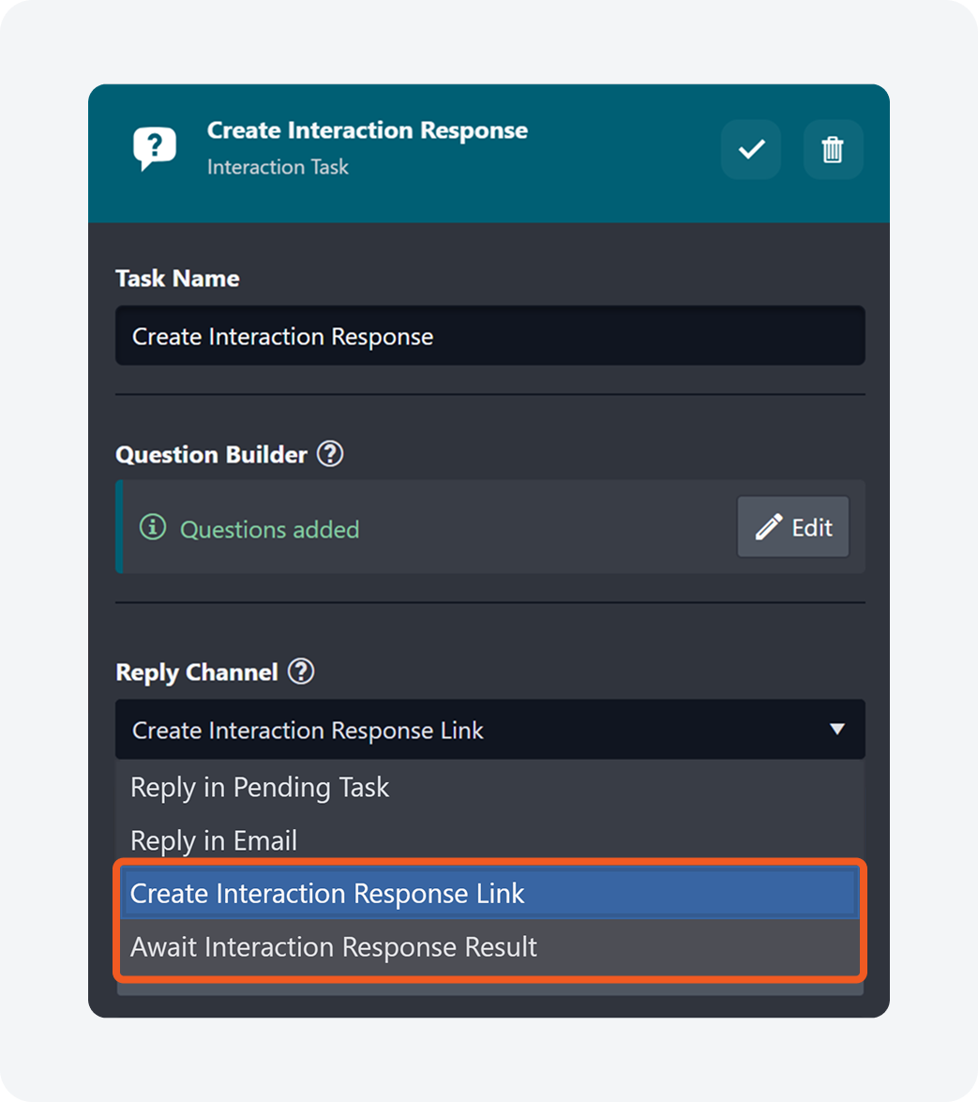
Task: Open the Question Builder help icon
Action: pos(330,455)
